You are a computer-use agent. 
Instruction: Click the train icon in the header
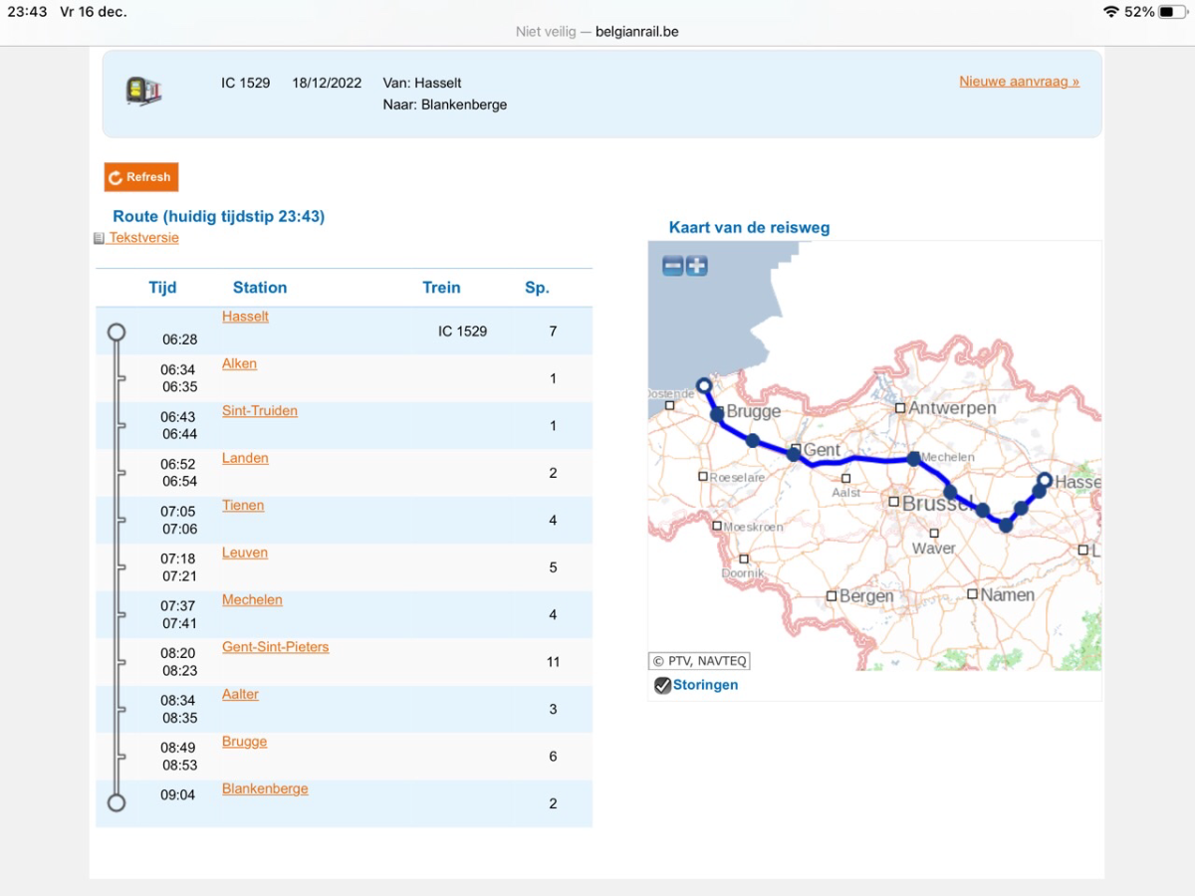click(x=143, y=92)
